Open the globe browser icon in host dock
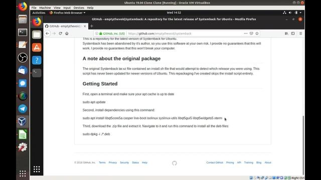The image size is (321, 180). [23, 96]
